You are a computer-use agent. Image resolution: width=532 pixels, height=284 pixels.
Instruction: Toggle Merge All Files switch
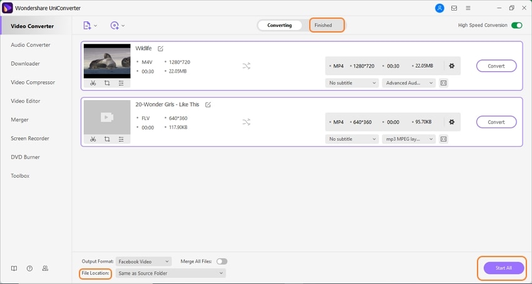(x=222, y=261)
